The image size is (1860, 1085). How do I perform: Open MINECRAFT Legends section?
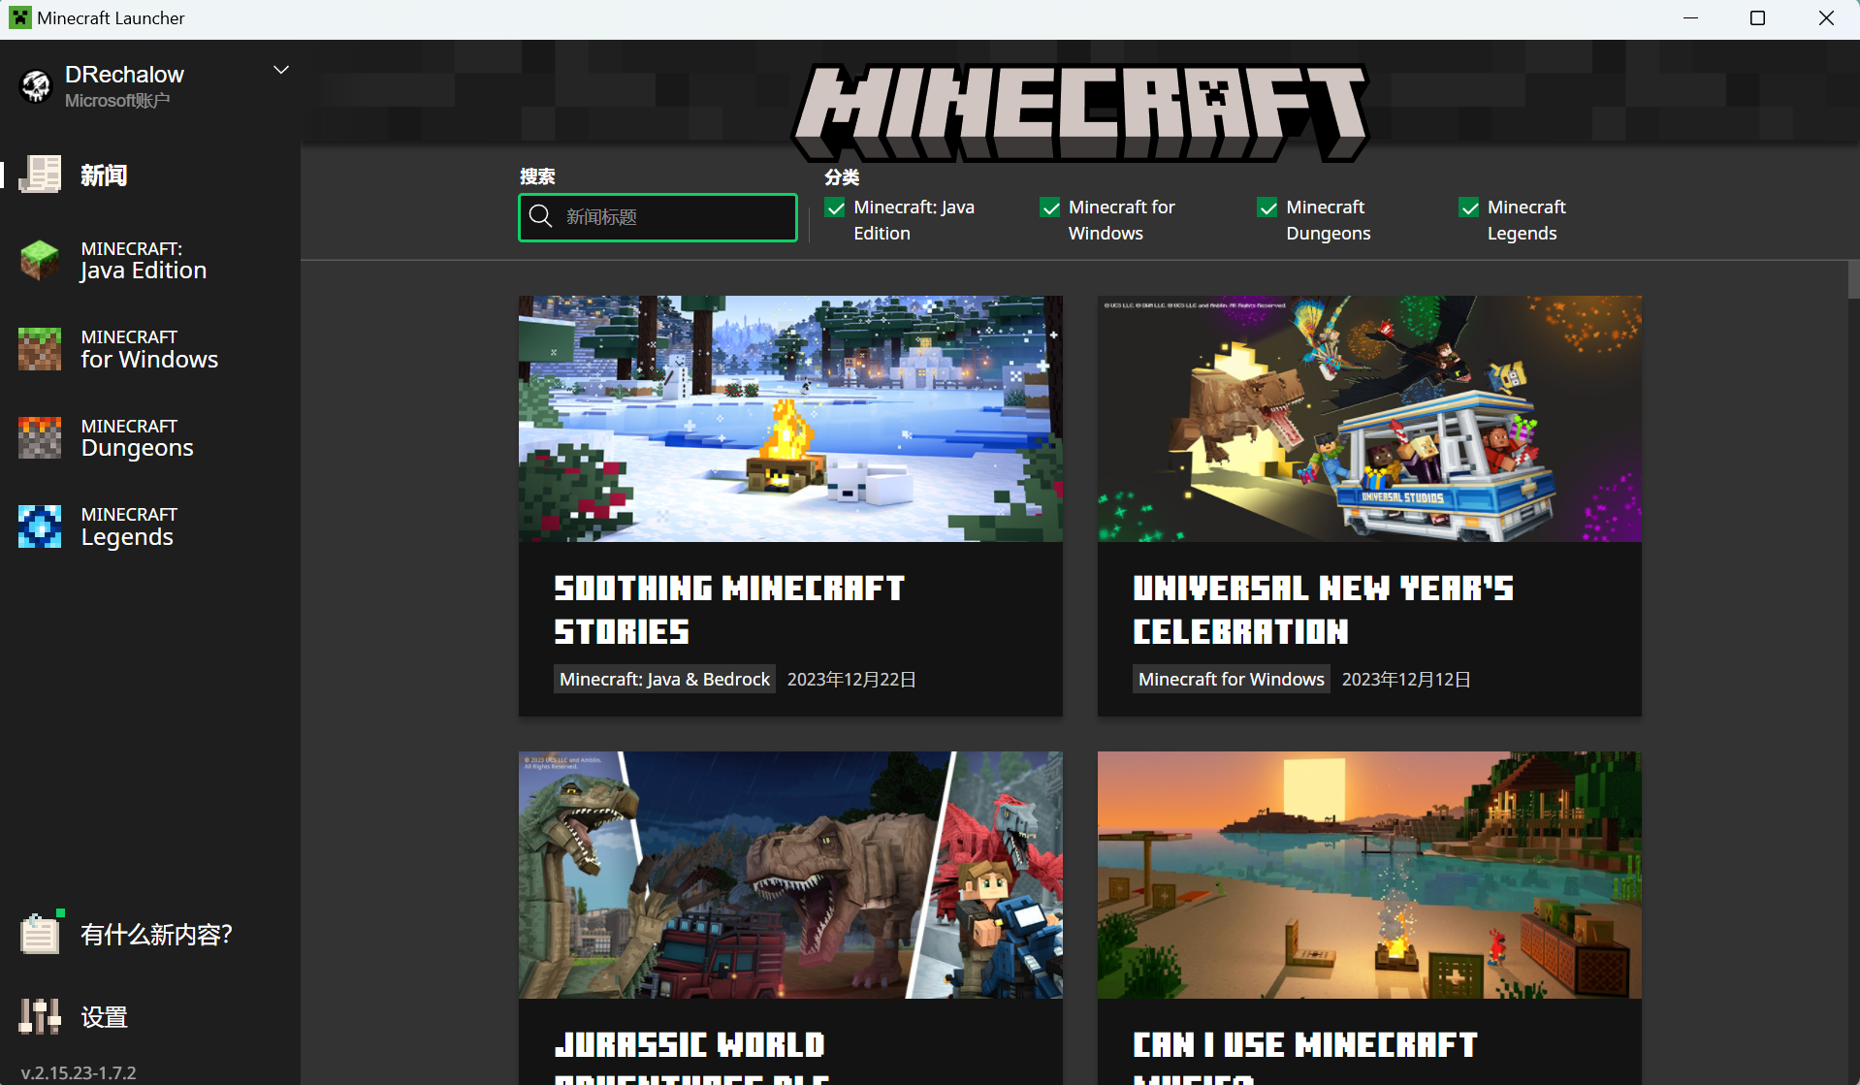(150, 527)
